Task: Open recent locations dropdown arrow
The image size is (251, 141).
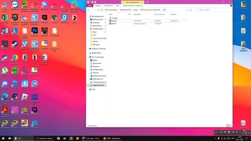Action: (x=95, y=10)
